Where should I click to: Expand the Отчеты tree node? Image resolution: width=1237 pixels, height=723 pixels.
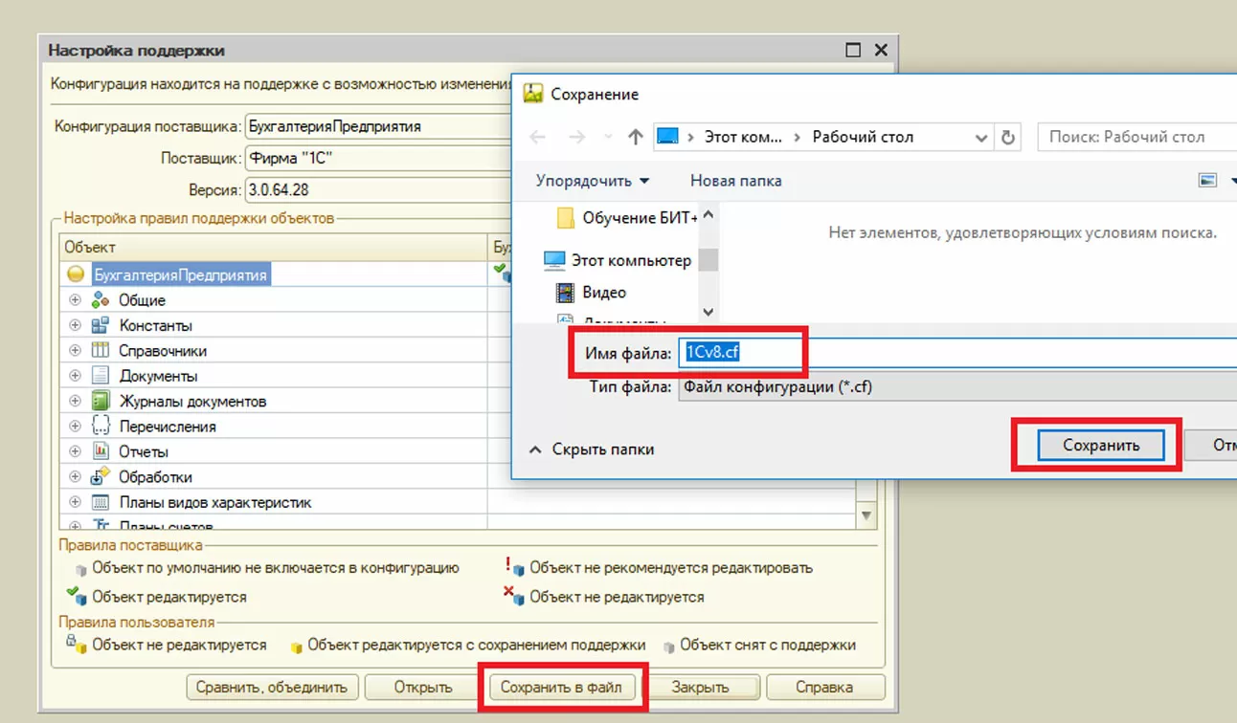(x=76, y=451)
